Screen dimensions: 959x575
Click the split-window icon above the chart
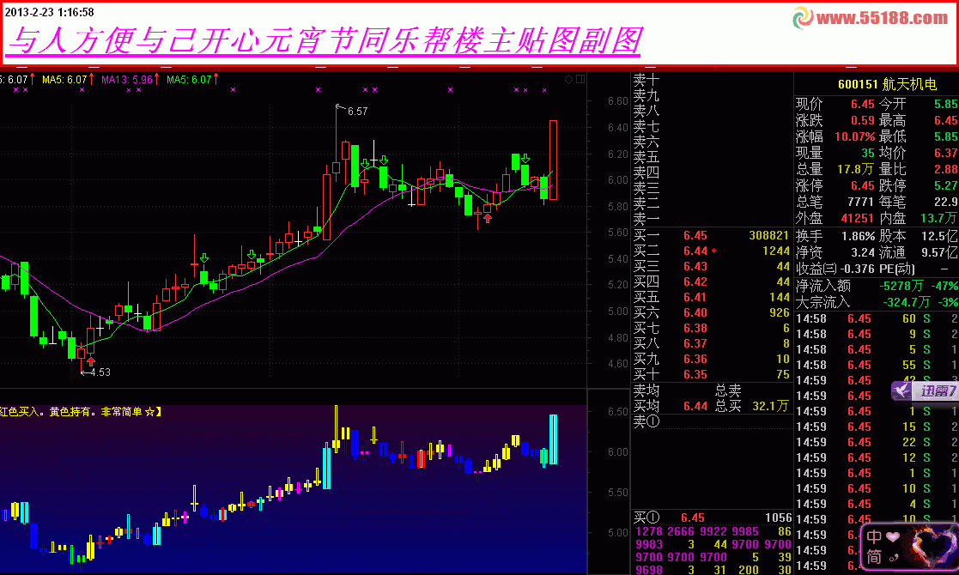(x=580, y=80)
